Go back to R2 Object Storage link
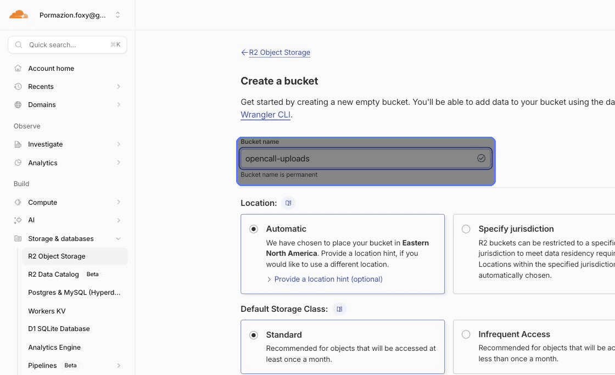Image resolution: width=615 pixels, height=375 pixels. tap(279, 52)
